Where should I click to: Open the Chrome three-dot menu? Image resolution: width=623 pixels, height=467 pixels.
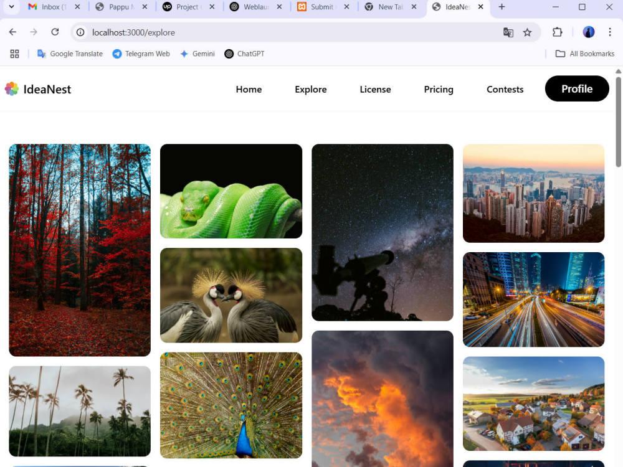point(610,32)
